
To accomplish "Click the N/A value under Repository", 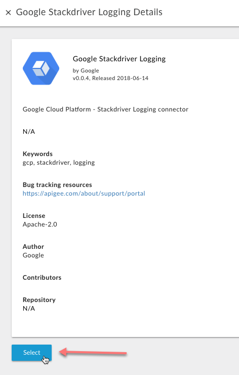I will coord(29,309).
